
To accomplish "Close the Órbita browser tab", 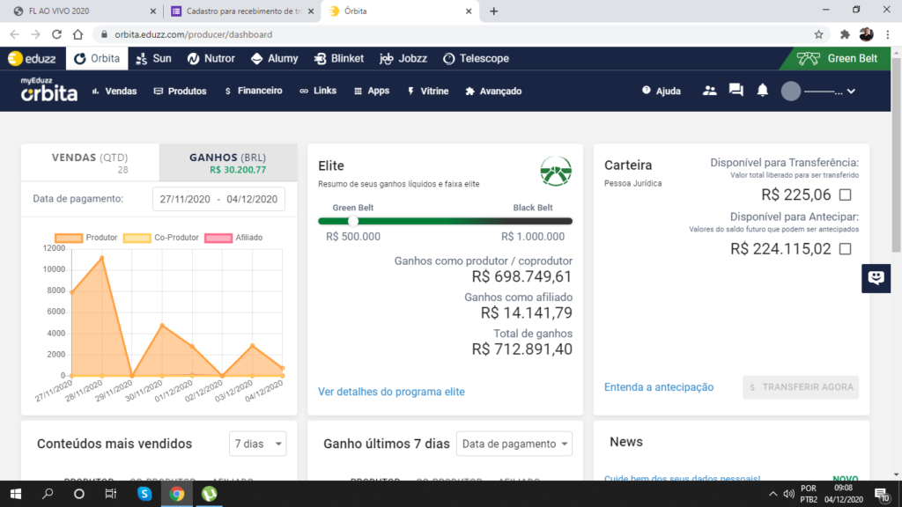I will pyautogui.click(x=469, y=11).
